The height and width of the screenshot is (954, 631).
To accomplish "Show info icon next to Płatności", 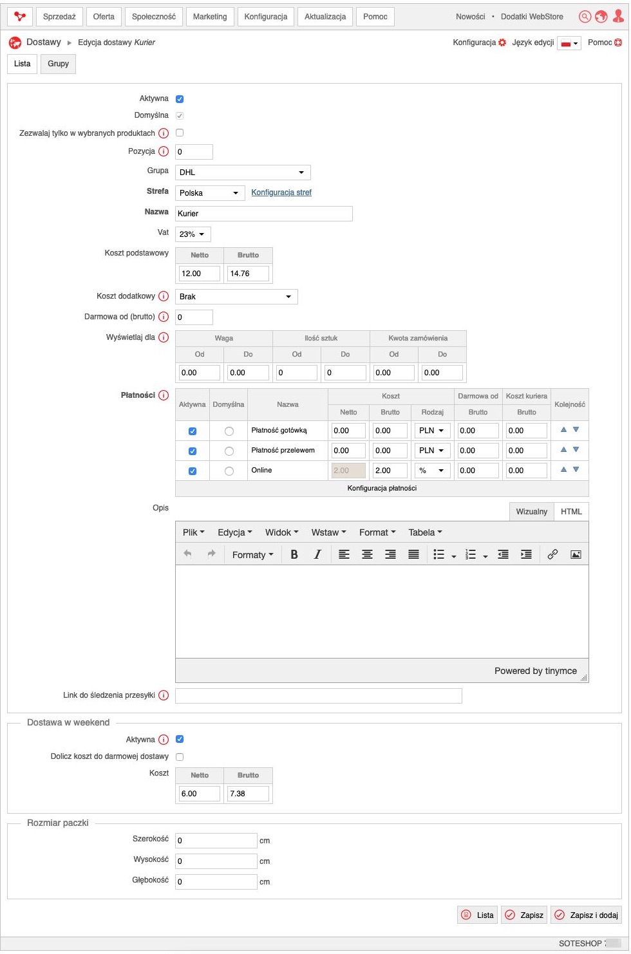I will tap(164, 395).
